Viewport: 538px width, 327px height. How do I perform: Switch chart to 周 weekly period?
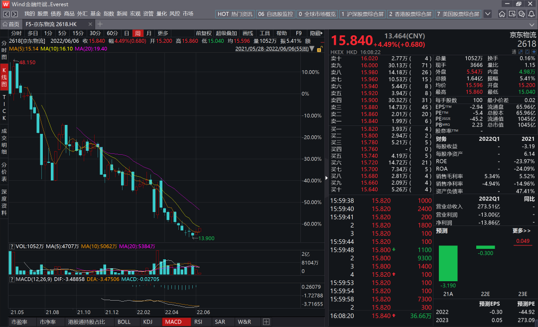click(x=137, y=33)
